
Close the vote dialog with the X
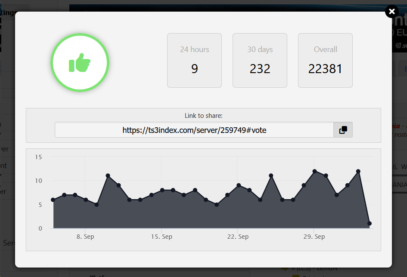click(391, 12)
